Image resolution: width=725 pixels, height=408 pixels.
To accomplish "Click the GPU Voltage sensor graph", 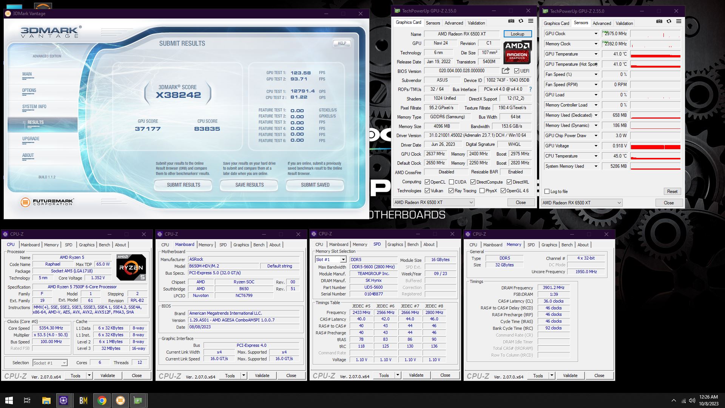I will coord(656,146).
